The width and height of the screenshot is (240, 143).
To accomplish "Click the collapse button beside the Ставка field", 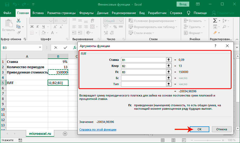I will click(168, 60).
